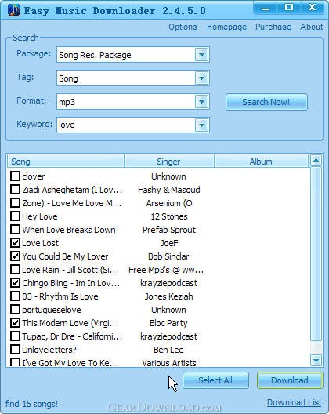Viewport: 329px width, 414px height.
Task: Click the Package combo box showing Song Res. Package
Action: pyautogui.click(x=133, y=55)
